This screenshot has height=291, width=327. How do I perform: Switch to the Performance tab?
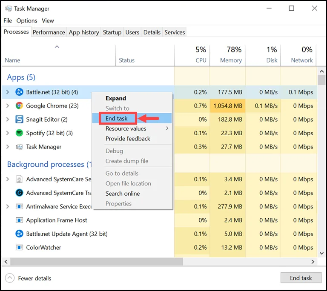coord(49,32)
